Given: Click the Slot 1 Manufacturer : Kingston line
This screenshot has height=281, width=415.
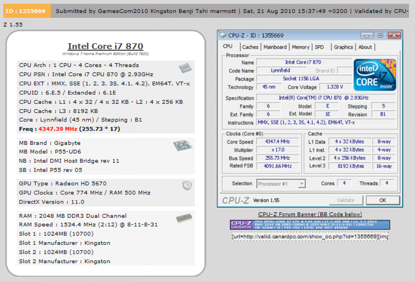Looking at the screenshot, I should click(65, 243).
